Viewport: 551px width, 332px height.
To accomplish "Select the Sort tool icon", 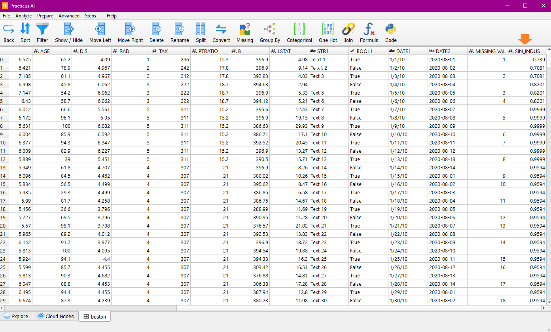I will pyautogui.click(x=25, y=29).
